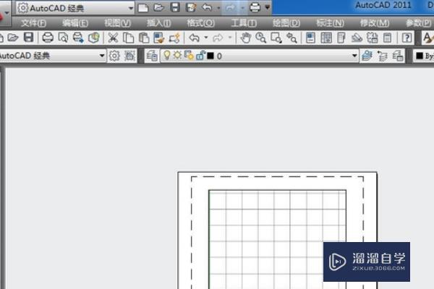Toggle layer 0 freeze sun icon
The image size is (434, 289).
pos(177,55)
